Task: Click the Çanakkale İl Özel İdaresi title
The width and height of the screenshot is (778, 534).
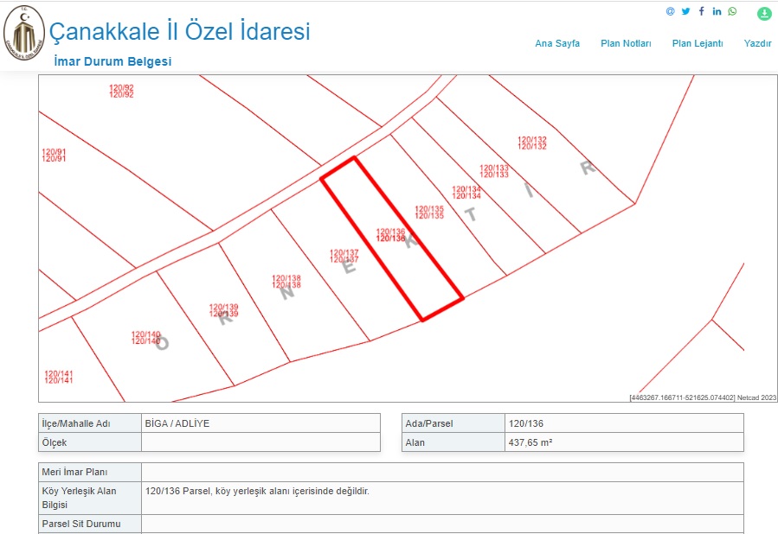Action: coord(179,32)
